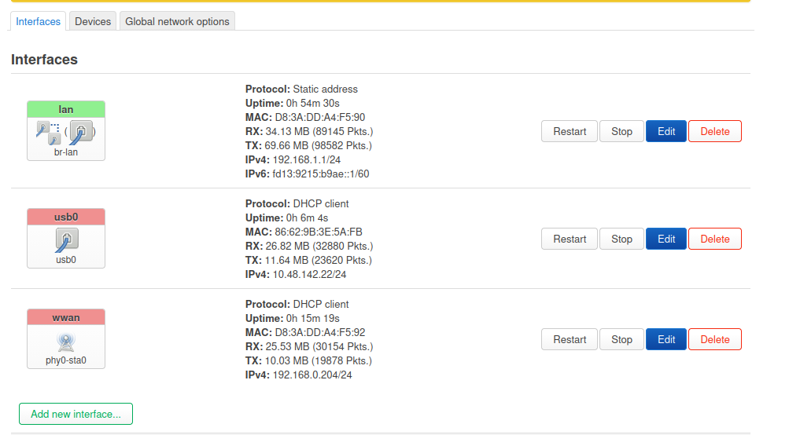Restart the lan interface

coord(570,131)
